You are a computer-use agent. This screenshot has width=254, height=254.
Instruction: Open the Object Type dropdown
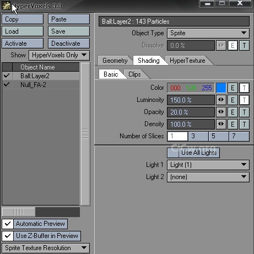208,33
